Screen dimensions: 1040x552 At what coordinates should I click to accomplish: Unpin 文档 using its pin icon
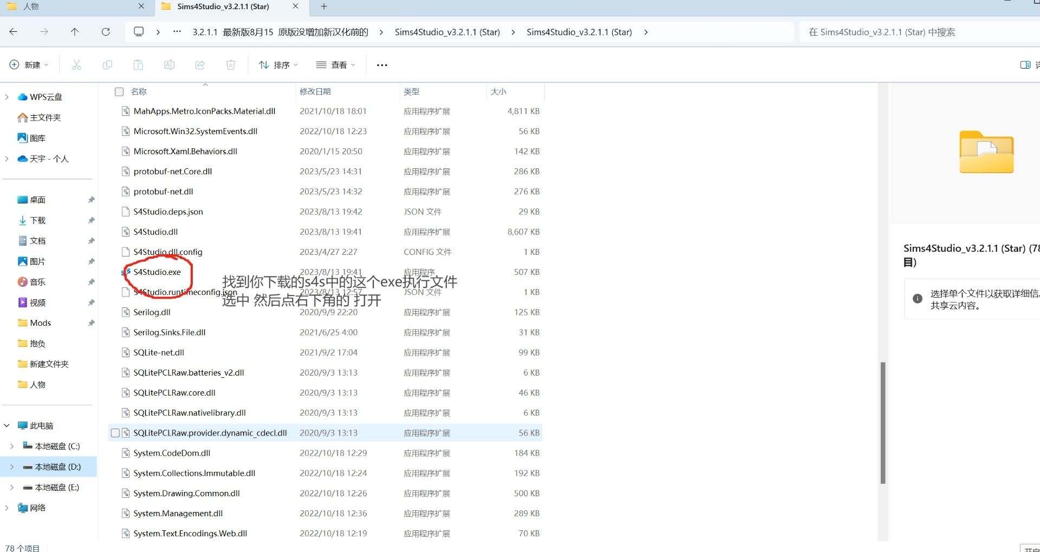point(91,241)
